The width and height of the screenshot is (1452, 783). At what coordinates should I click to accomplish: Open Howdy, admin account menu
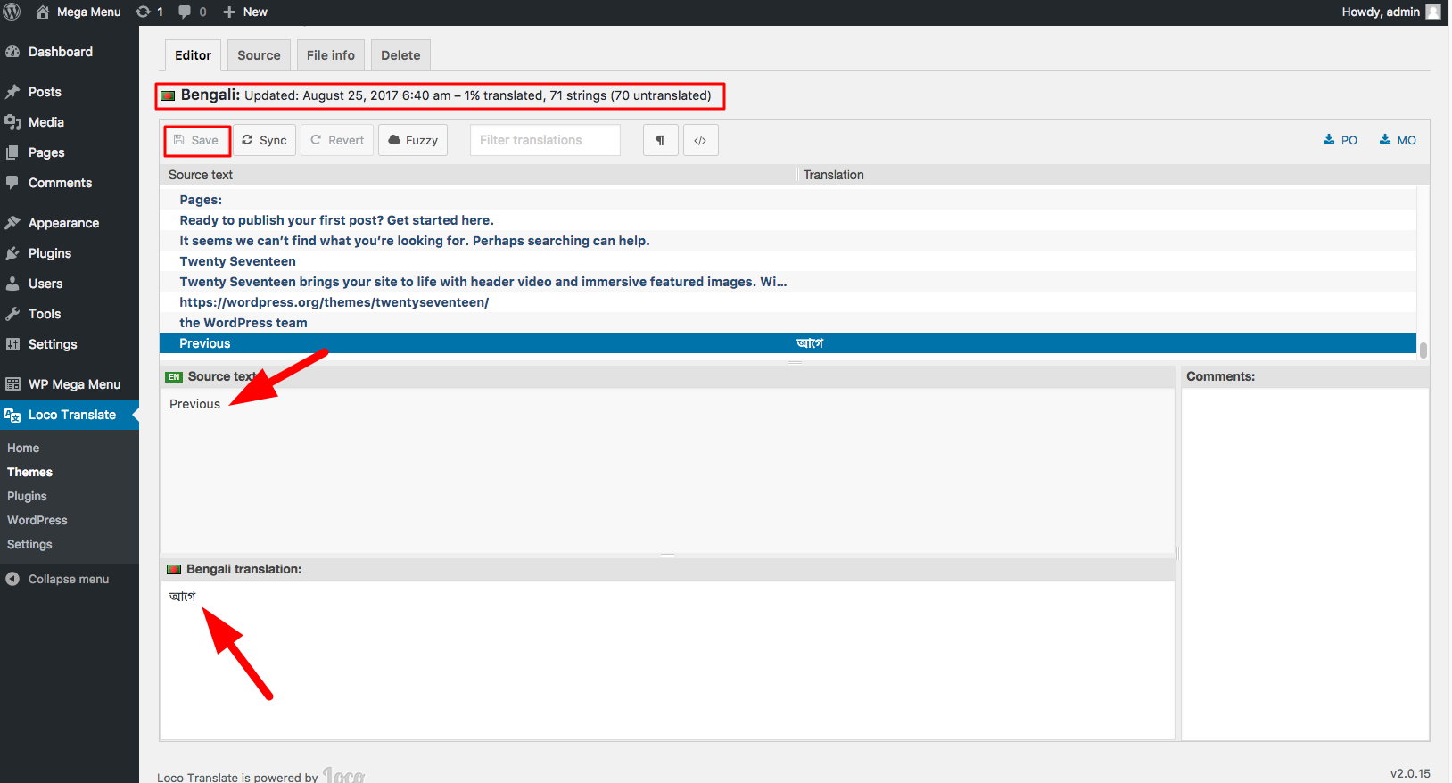[1390, 12]
